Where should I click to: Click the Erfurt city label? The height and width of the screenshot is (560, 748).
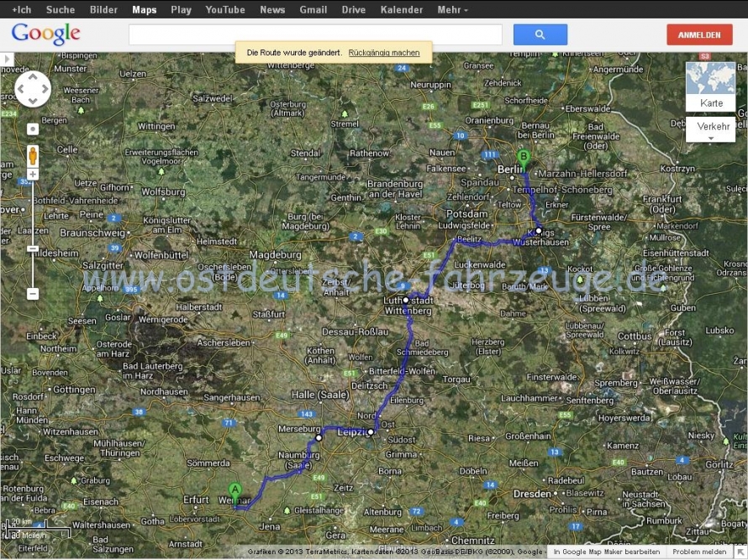196,500
